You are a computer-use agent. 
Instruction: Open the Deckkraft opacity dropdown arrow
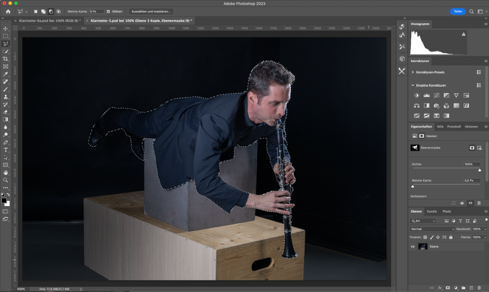click(x=485, y=229)
